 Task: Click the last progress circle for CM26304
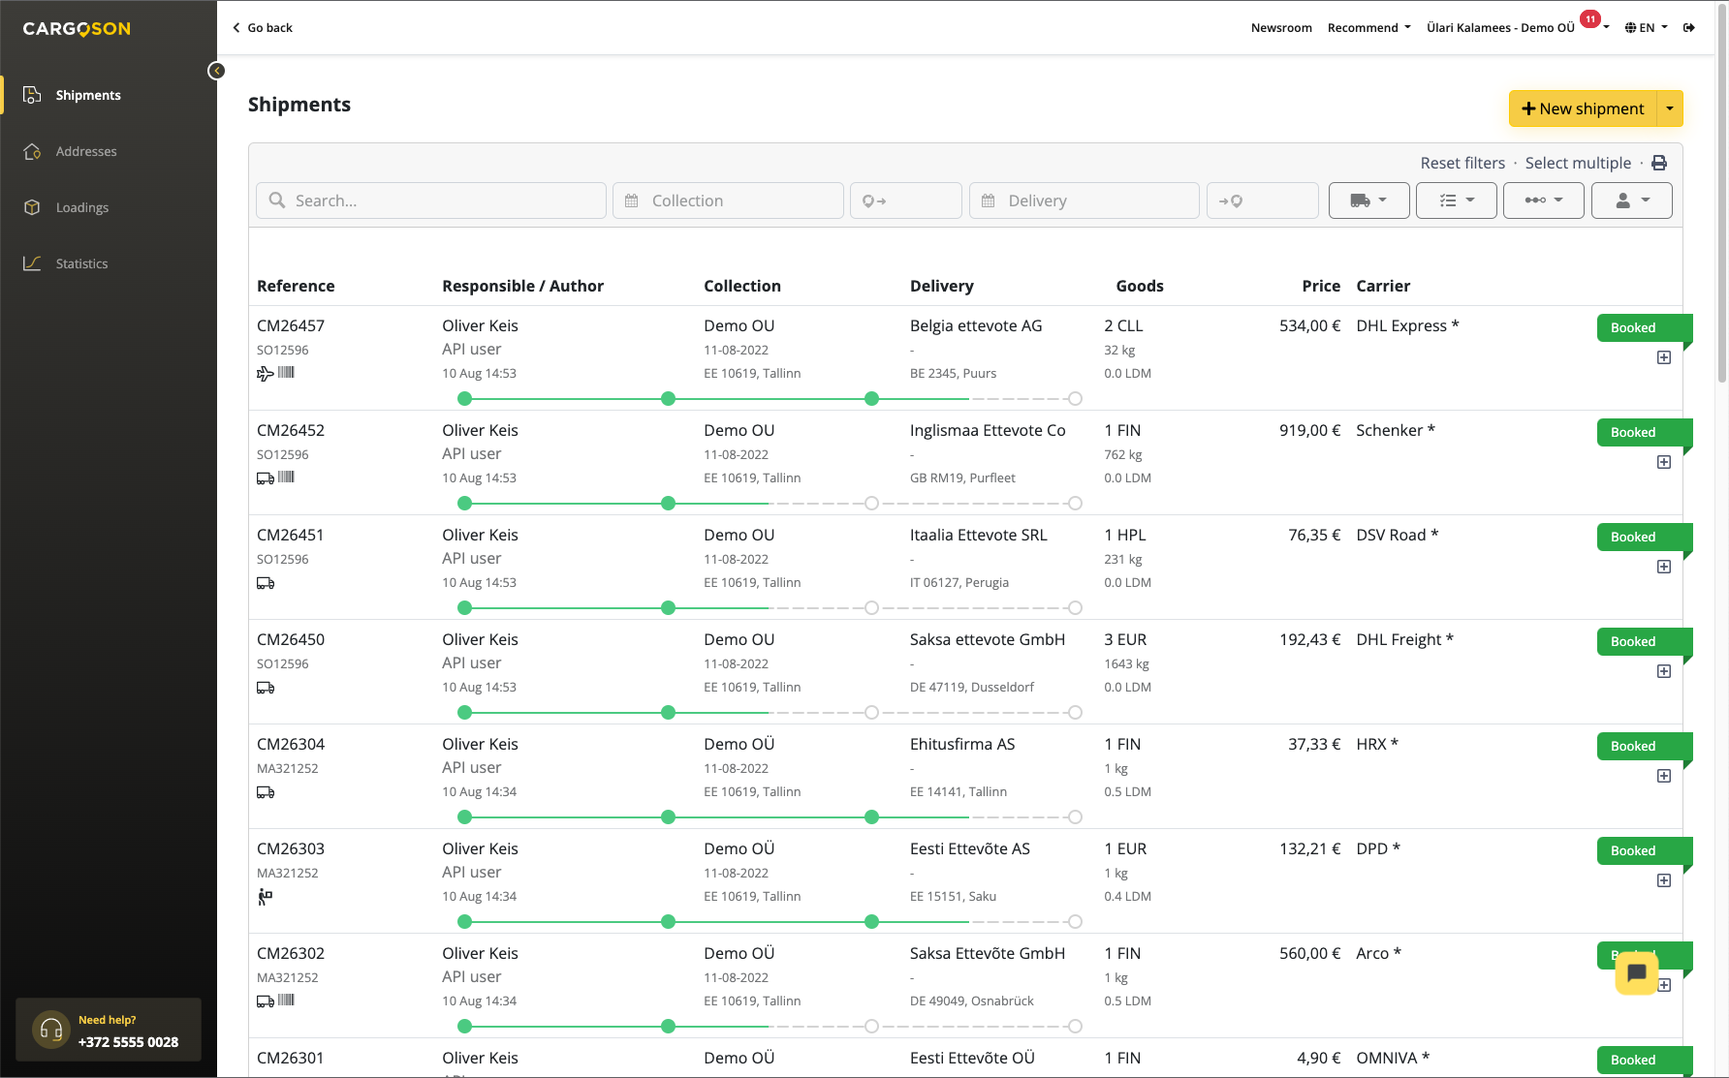[1075, 816]
